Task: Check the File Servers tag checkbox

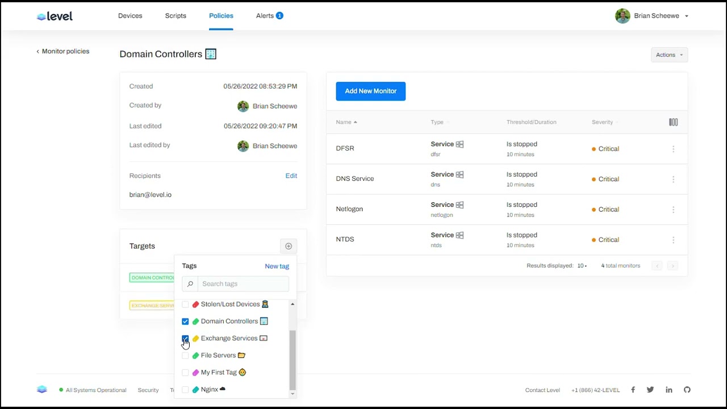Action: coord(185,356)
